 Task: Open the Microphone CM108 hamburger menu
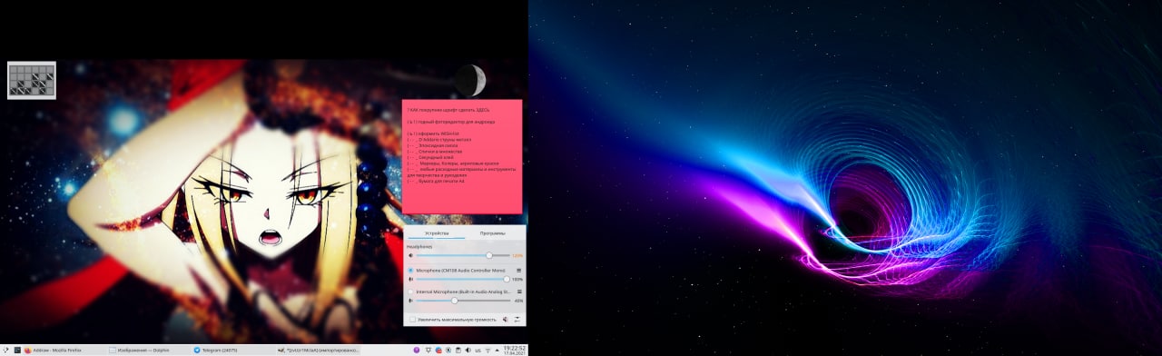click(x=518, y=271)
